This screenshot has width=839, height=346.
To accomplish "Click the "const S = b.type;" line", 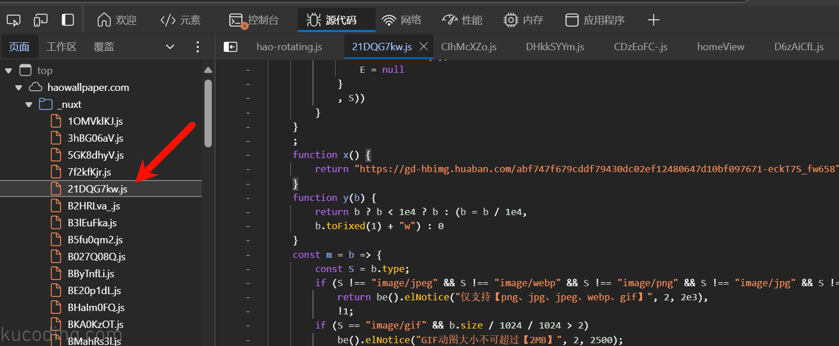I will click(362, 269).
